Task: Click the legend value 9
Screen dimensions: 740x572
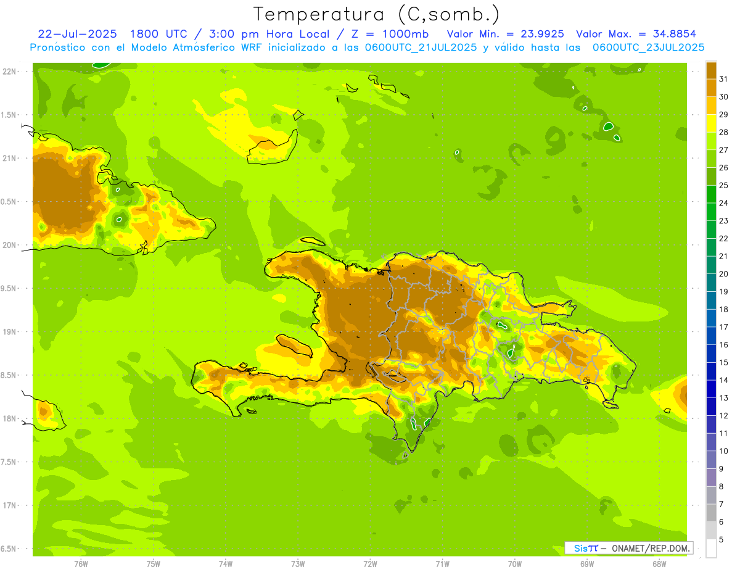Action: click(x=721, y=469)
